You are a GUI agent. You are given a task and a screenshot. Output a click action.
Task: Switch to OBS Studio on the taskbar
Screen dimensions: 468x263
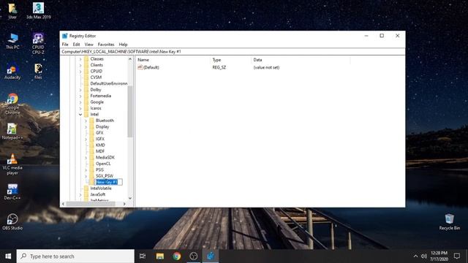point(193,256)
